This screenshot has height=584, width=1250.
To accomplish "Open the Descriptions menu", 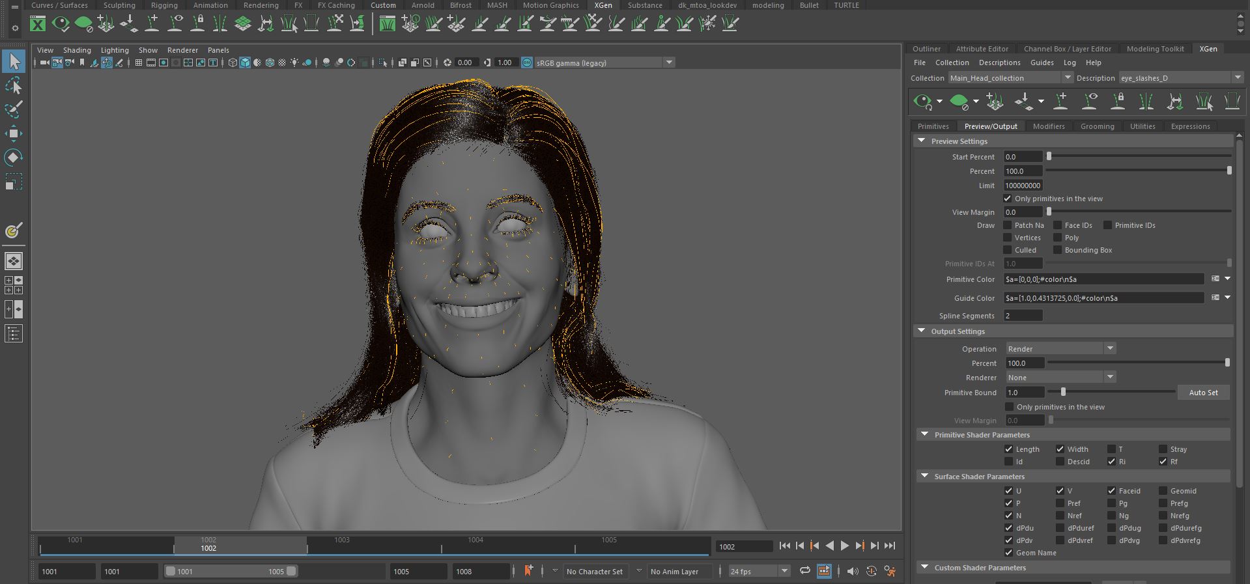I will (999, 63).
